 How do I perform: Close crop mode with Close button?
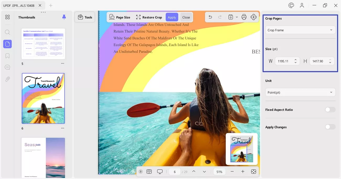point(186,17)
